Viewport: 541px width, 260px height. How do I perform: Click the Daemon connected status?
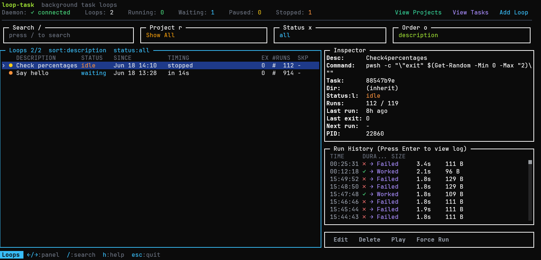coord(36,12)
